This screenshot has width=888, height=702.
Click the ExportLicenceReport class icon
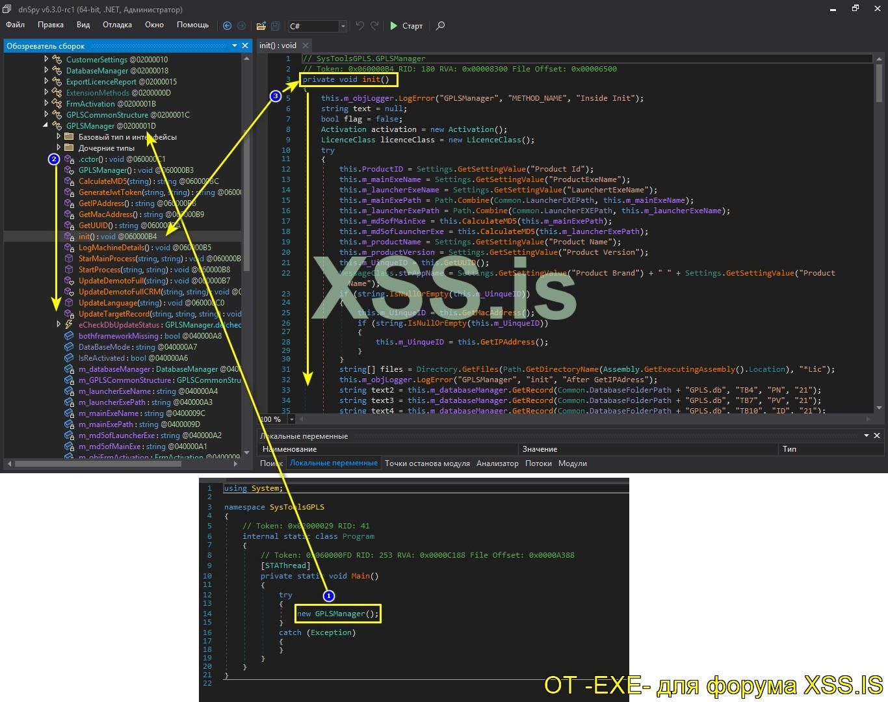[x=57, y=82]
